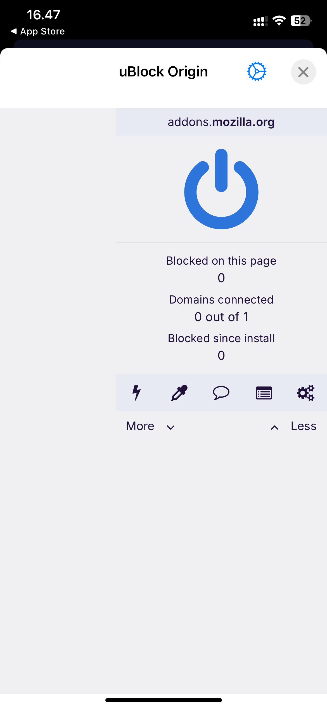The width and height of the screenshot is (327, 709).
Task: Click the chat bubble report icon
Action: point(221,393)
